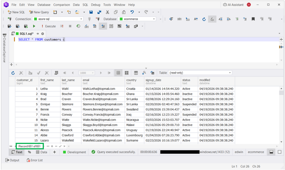
Task: Expand the new item dropdown arrow
Action: point(62,12)
